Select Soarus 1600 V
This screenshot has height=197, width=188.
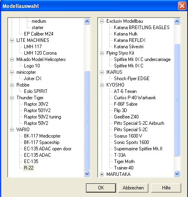coord(128,136)
